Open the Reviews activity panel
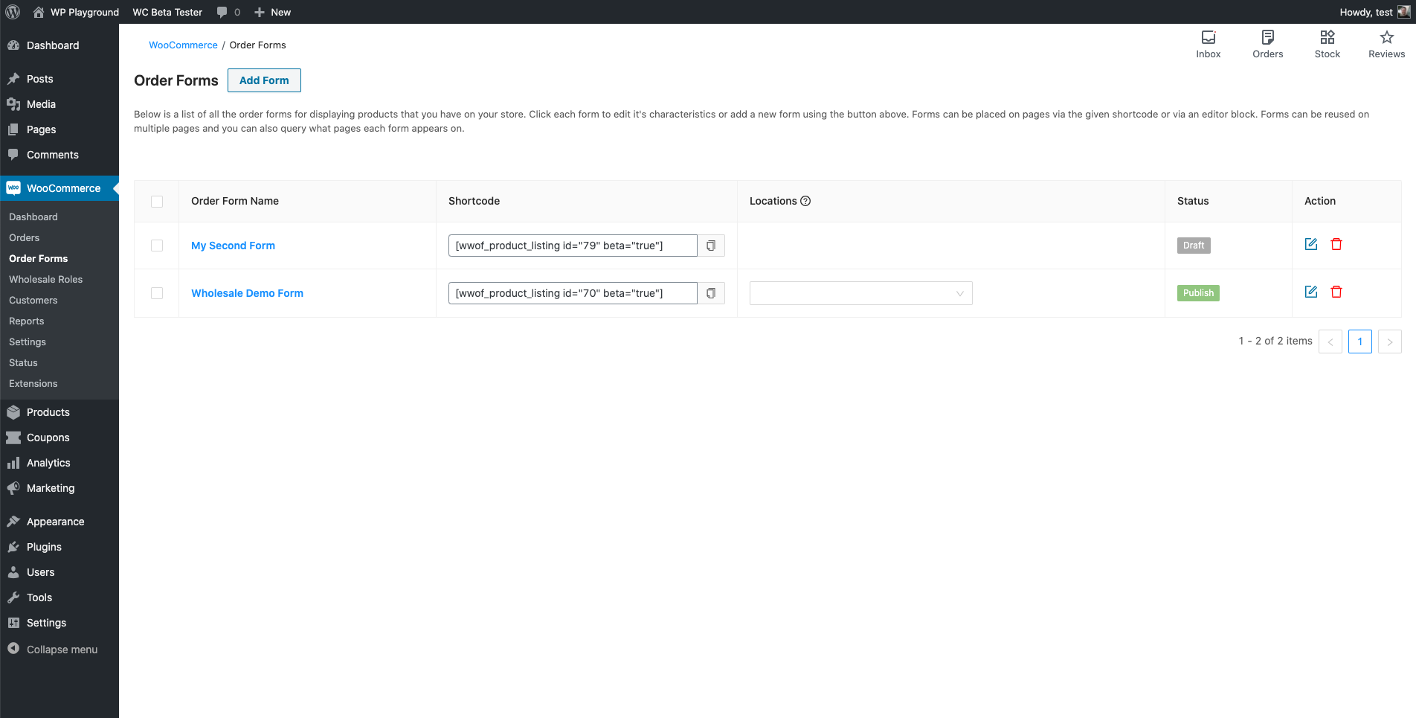Viewport: 1416px width, 718px height. coord(1386,45)
